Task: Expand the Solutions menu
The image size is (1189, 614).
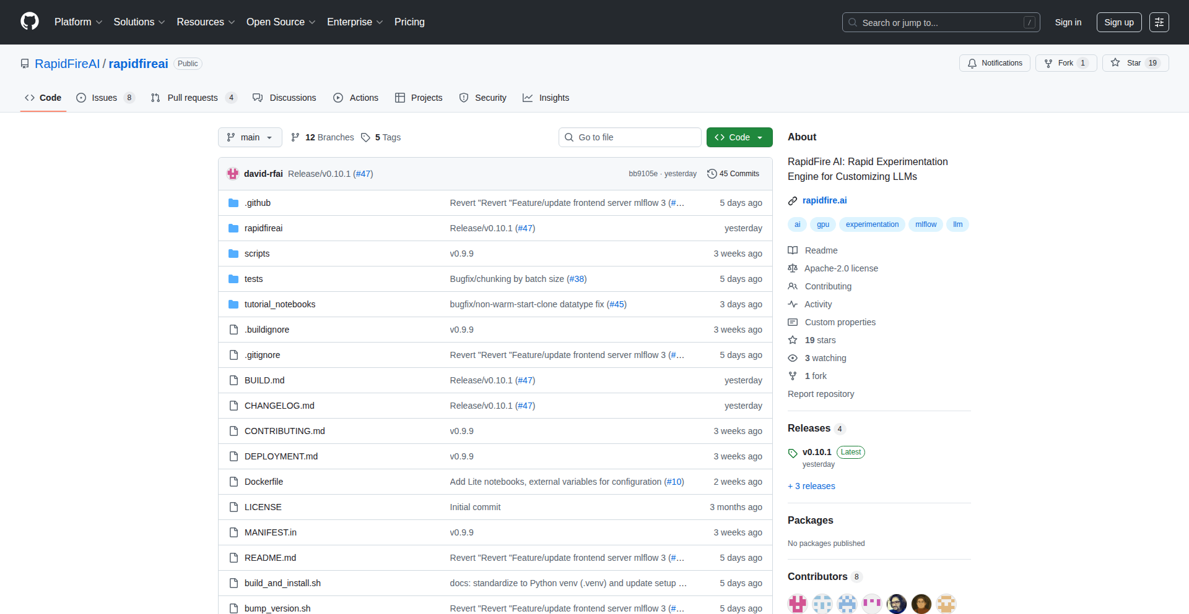Action: [x=139, y=22]
